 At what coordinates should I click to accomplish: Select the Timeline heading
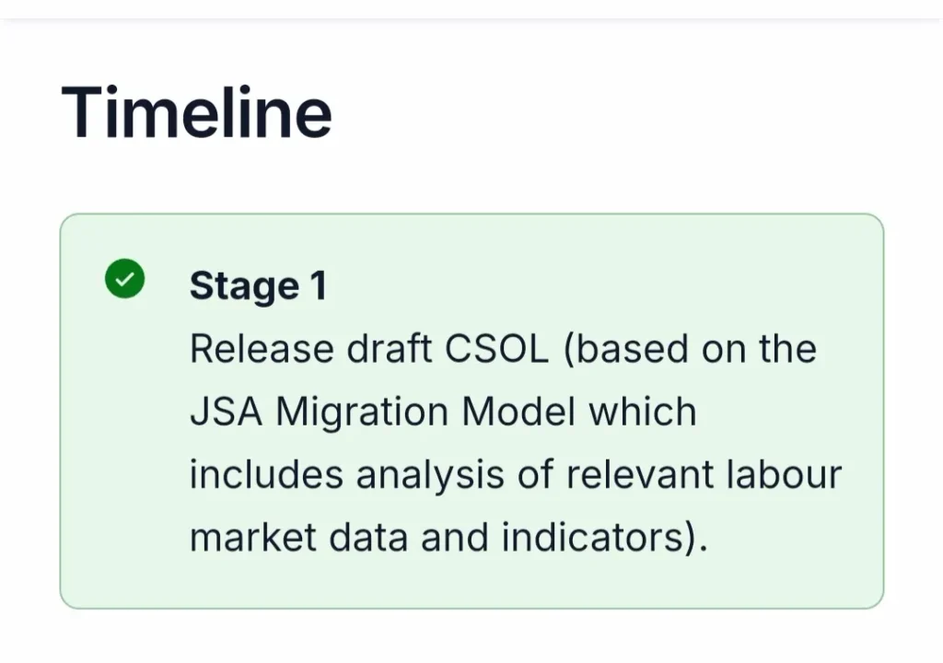pyautogui.click(x=196, y=112)
